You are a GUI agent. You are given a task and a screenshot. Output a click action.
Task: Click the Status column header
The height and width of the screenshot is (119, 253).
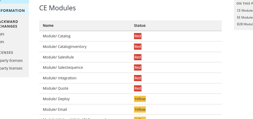pos(140,25)
